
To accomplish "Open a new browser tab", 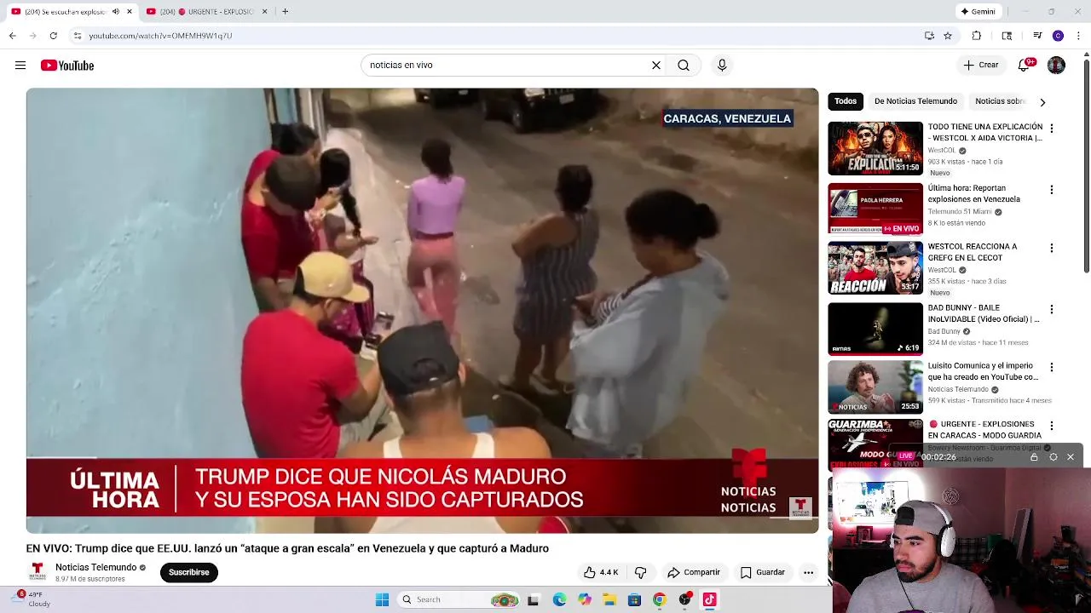I will coord(285,11).
